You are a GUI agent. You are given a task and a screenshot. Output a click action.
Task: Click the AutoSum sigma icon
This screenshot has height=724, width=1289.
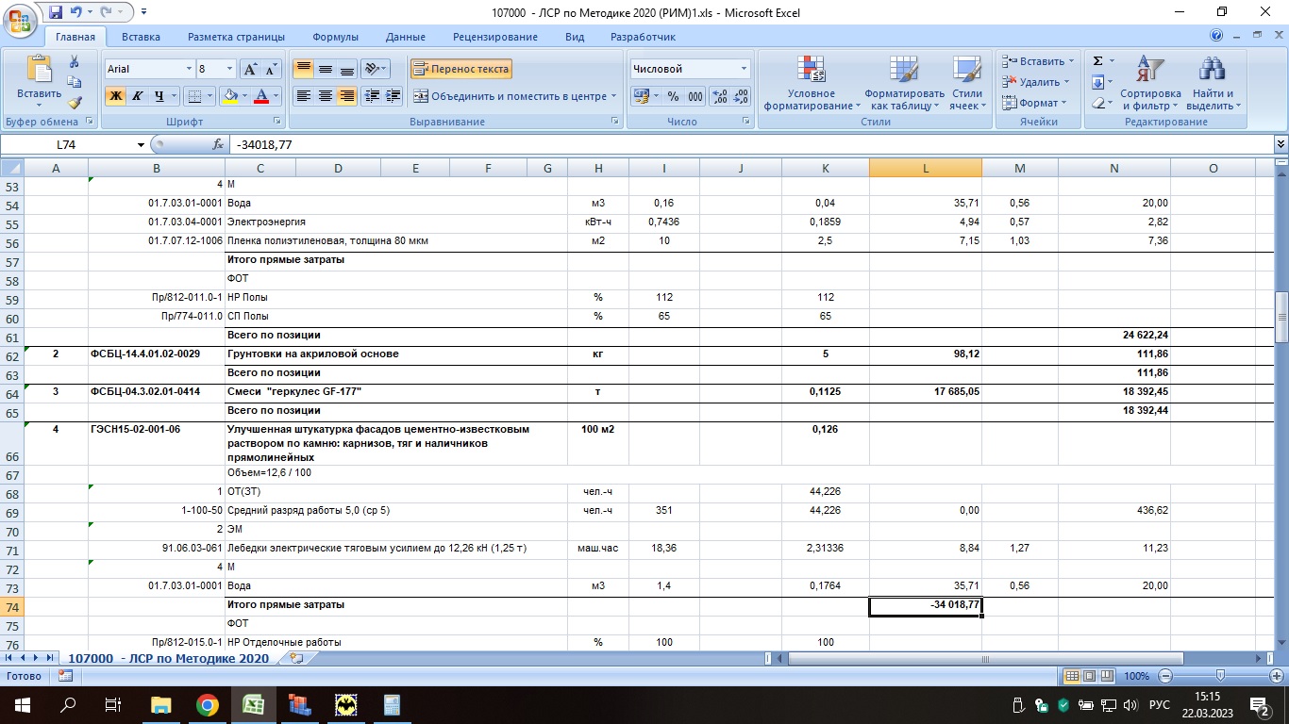point(1097,61)
